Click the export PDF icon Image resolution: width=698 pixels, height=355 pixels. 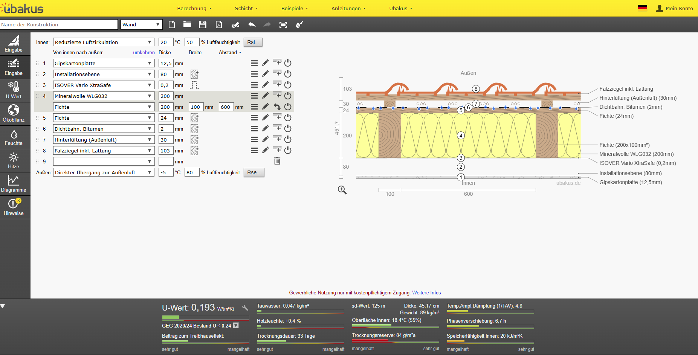tap(218, 25)
